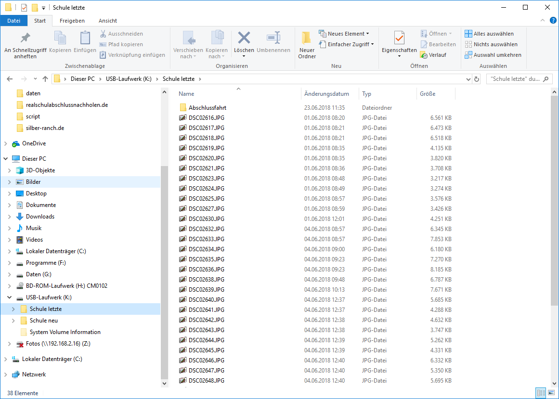Click Pfad kopieren
The width and height of the screenshot is (559, 399).
pyautogui.click(x=121, y=45)
